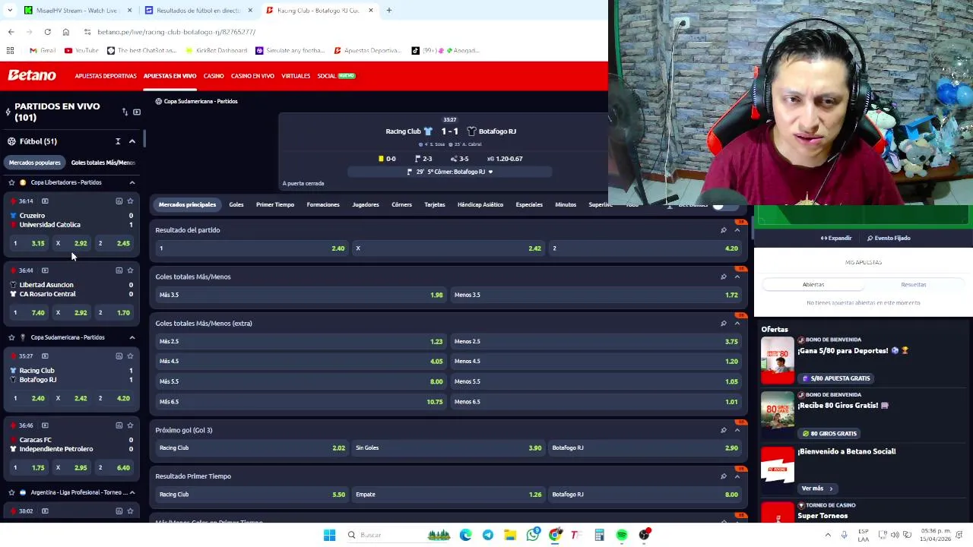Viewport: 973px width, 547px height.
Task: Select Más 3.5 goals at 1.98
Action: (x=300, y=295)
